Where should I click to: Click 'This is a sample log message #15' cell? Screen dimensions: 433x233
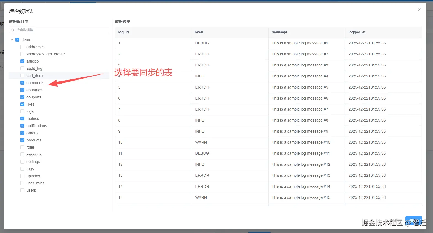307,197
